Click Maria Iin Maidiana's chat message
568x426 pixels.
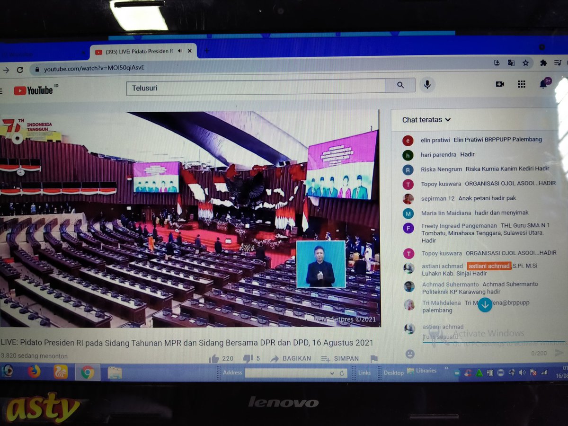tap(501, 213)
